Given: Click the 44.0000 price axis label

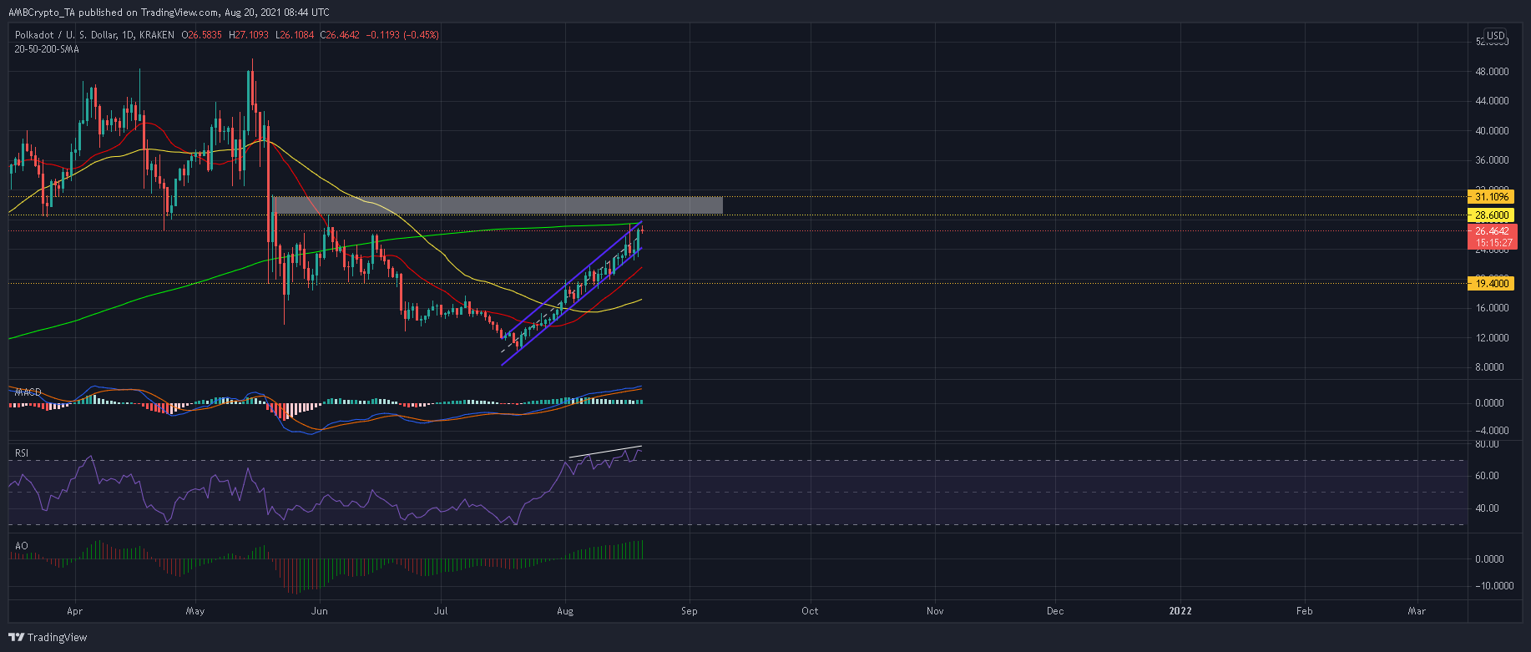Looking at the screenshot, I should (1492, 101).
